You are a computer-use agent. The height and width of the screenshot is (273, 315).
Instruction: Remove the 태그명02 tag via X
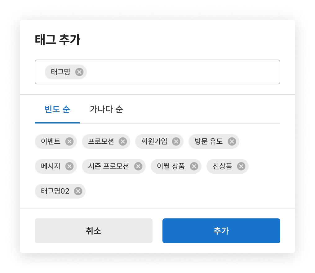tap(78, 191)
